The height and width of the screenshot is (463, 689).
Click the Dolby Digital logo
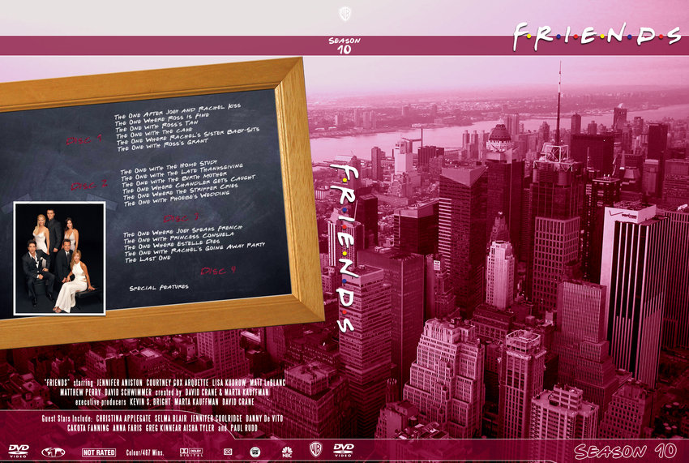point(191,452)
